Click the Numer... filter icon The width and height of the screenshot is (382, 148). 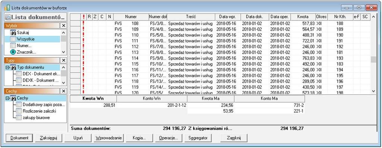[x=13, y=45]
